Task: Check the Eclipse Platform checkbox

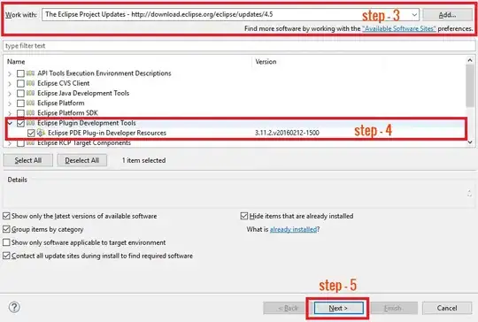Action: coord(20,103)
